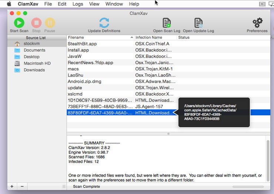Click the Scan Complete status text

click(x=87, y=186)
